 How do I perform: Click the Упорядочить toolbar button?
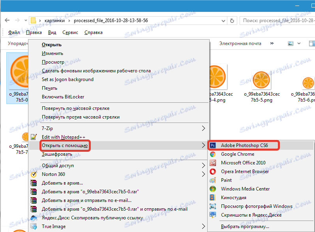coord(18,43)
